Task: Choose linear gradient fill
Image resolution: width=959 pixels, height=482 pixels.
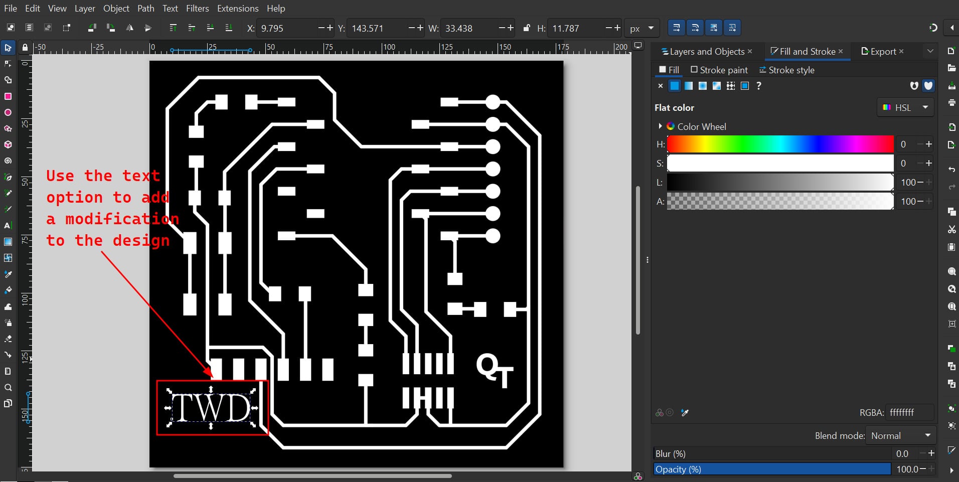Action: pos(689,86)
